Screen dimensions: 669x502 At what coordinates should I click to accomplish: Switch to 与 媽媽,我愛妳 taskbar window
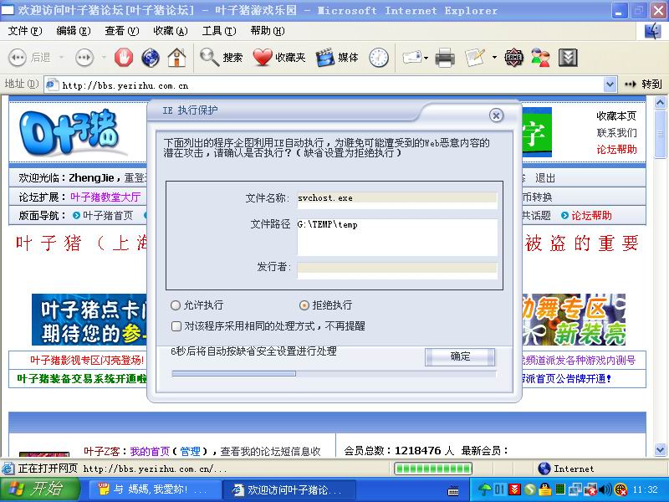[156, 489]
